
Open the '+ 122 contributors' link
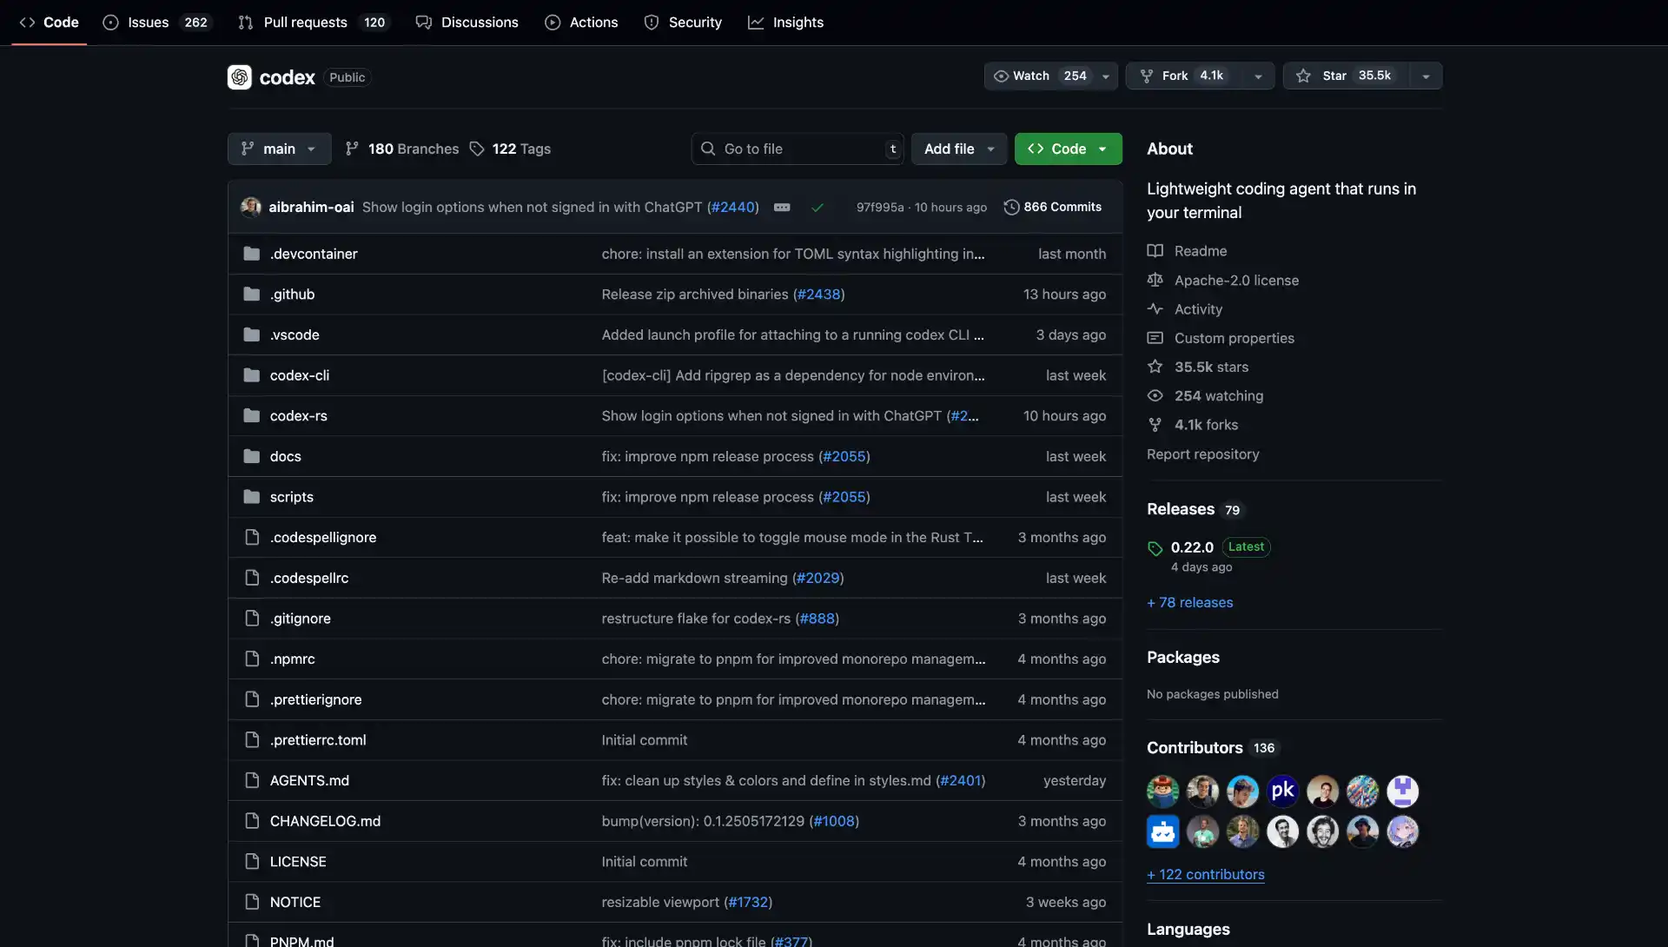click(x=1205, y=874)
